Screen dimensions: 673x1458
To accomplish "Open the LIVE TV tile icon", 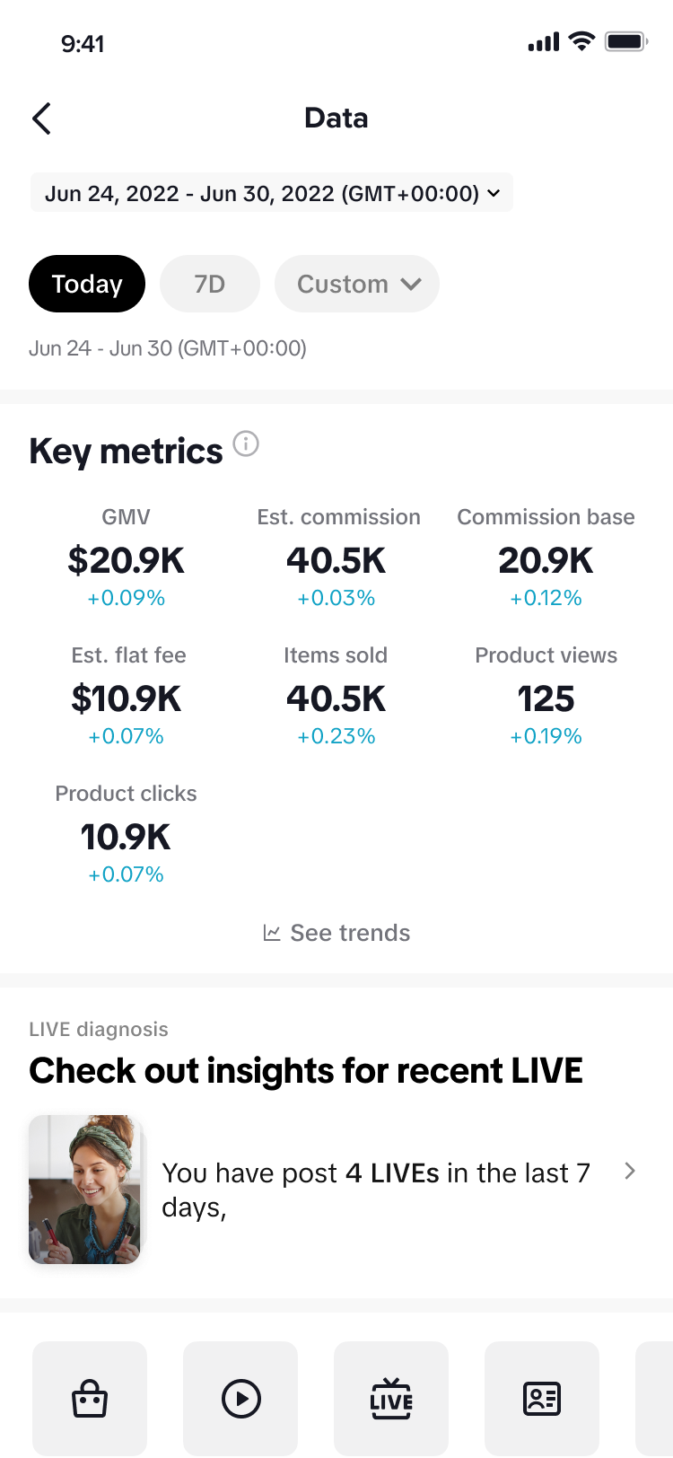I will pos(391,1398).
